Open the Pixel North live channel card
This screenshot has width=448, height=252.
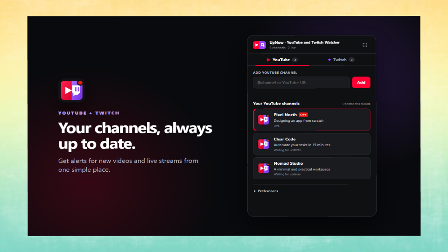point(312,120)
